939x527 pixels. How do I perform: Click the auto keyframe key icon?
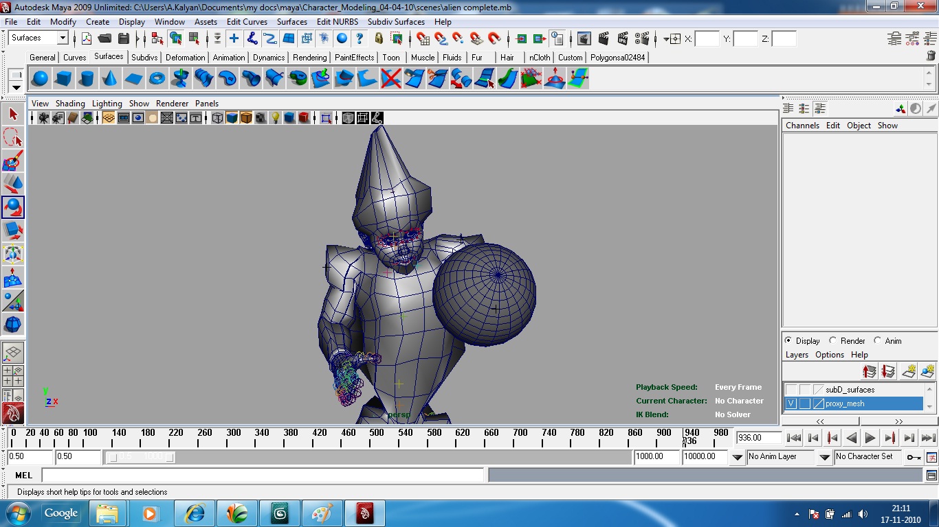(914, 457)
